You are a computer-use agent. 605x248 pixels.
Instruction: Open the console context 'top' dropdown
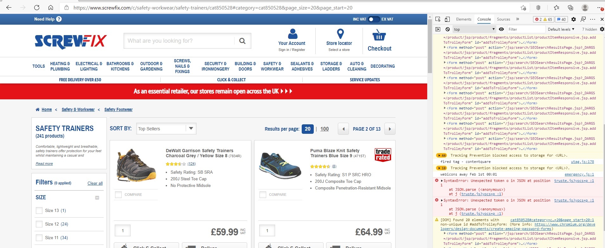tap(474, 29)
